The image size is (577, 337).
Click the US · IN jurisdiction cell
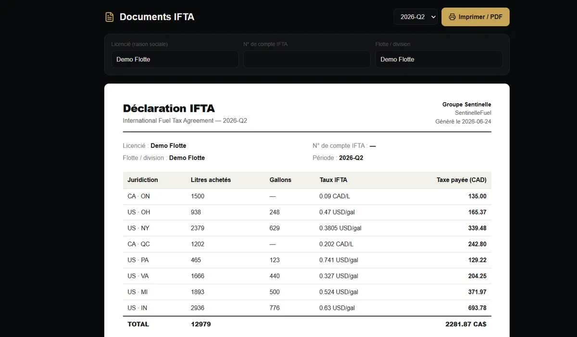click(138, 308)
